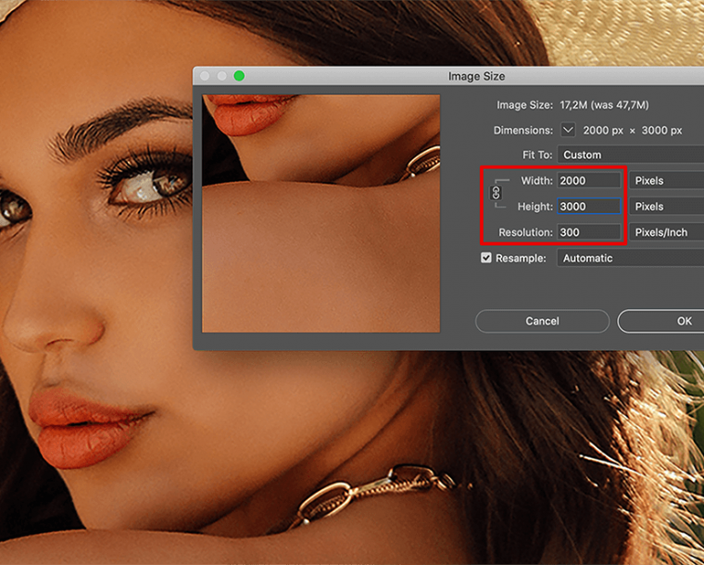
Task: Click the Cancel button
Action: (x=543, y=320)
